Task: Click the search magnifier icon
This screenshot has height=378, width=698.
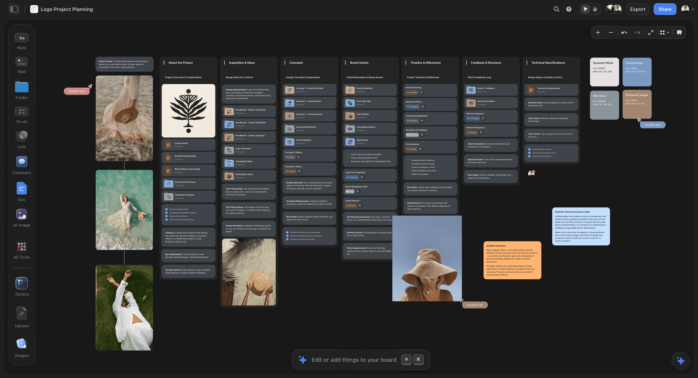Action: pyautogui.click(x=556, y=9)
